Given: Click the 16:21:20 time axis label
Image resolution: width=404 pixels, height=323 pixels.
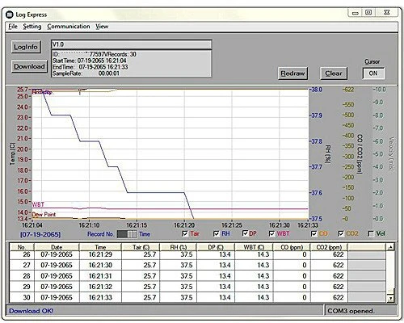Looking at the screenshot, I should click(x=184, y=225).
